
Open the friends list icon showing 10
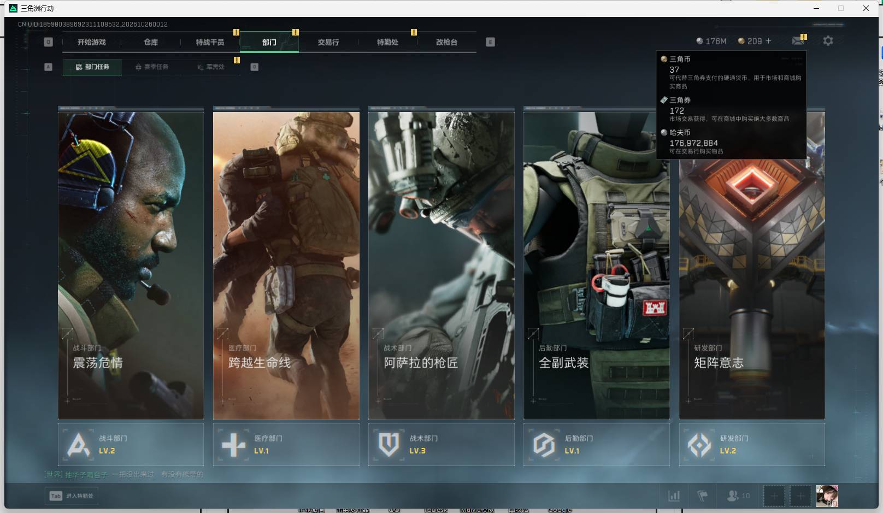(738, 496)
